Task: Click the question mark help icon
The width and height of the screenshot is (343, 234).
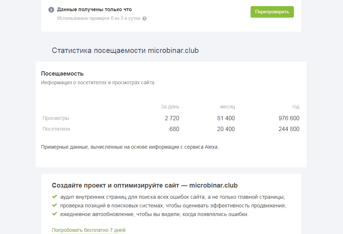Action: pyautogui.click(x=144, y=18)
